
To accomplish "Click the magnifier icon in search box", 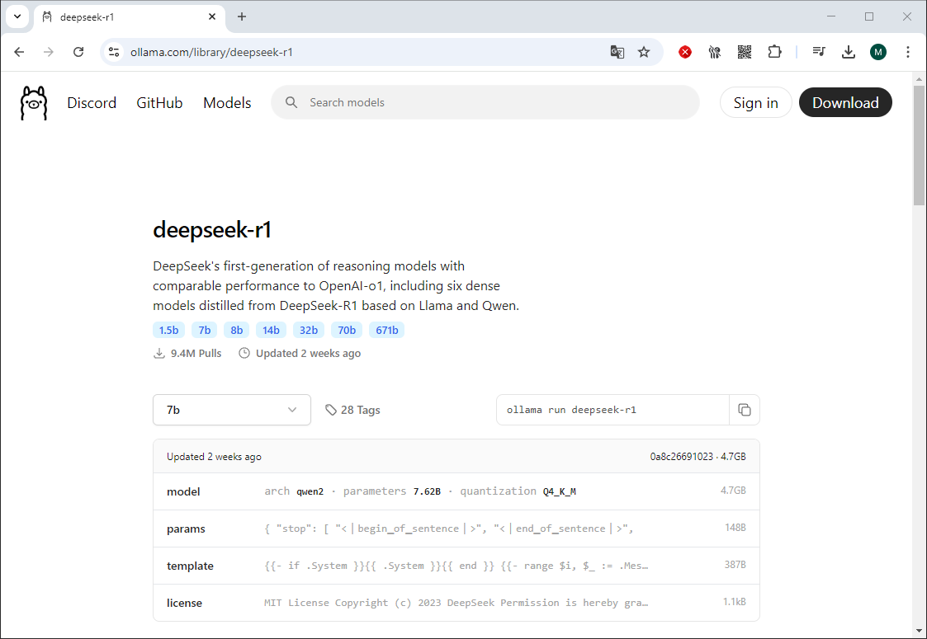I will 291,102.
